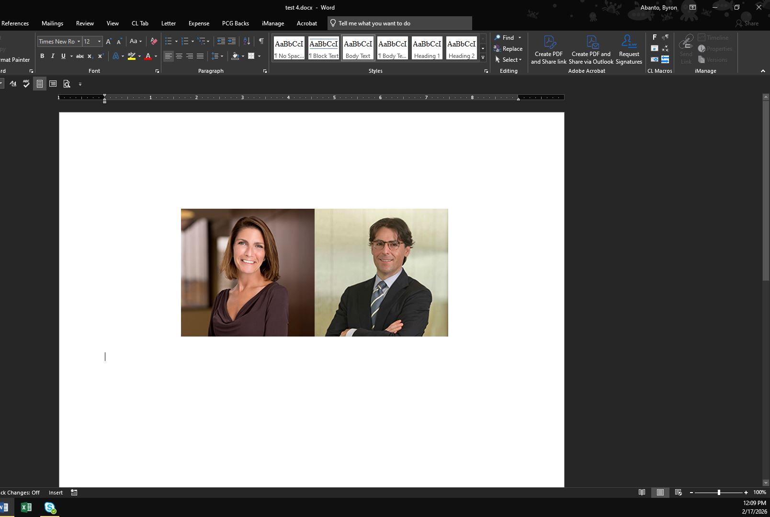Image resolution: width=770 pixels, height=517 pixels.
Task: Click the Sort paragraph icon
Action: coord(247,41)
